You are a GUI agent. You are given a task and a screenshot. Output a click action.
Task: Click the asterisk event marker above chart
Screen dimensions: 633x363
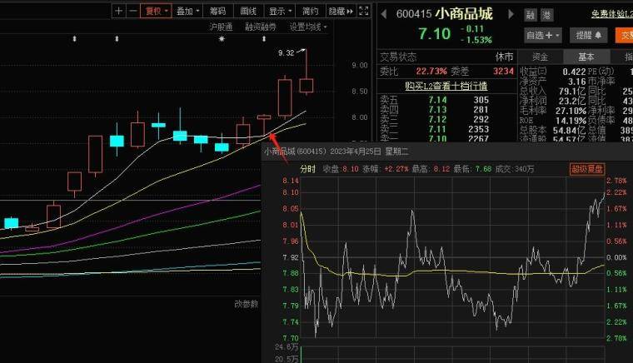click(222, 39)
